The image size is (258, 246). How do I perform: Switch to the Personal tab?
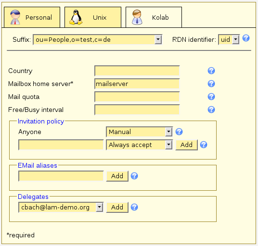[32, 17]
